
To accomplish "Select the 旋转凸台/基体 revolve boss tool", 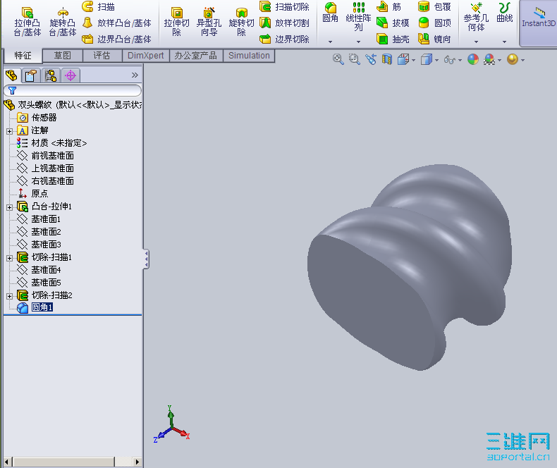I will pyautogui.click(x=63, y=21).
